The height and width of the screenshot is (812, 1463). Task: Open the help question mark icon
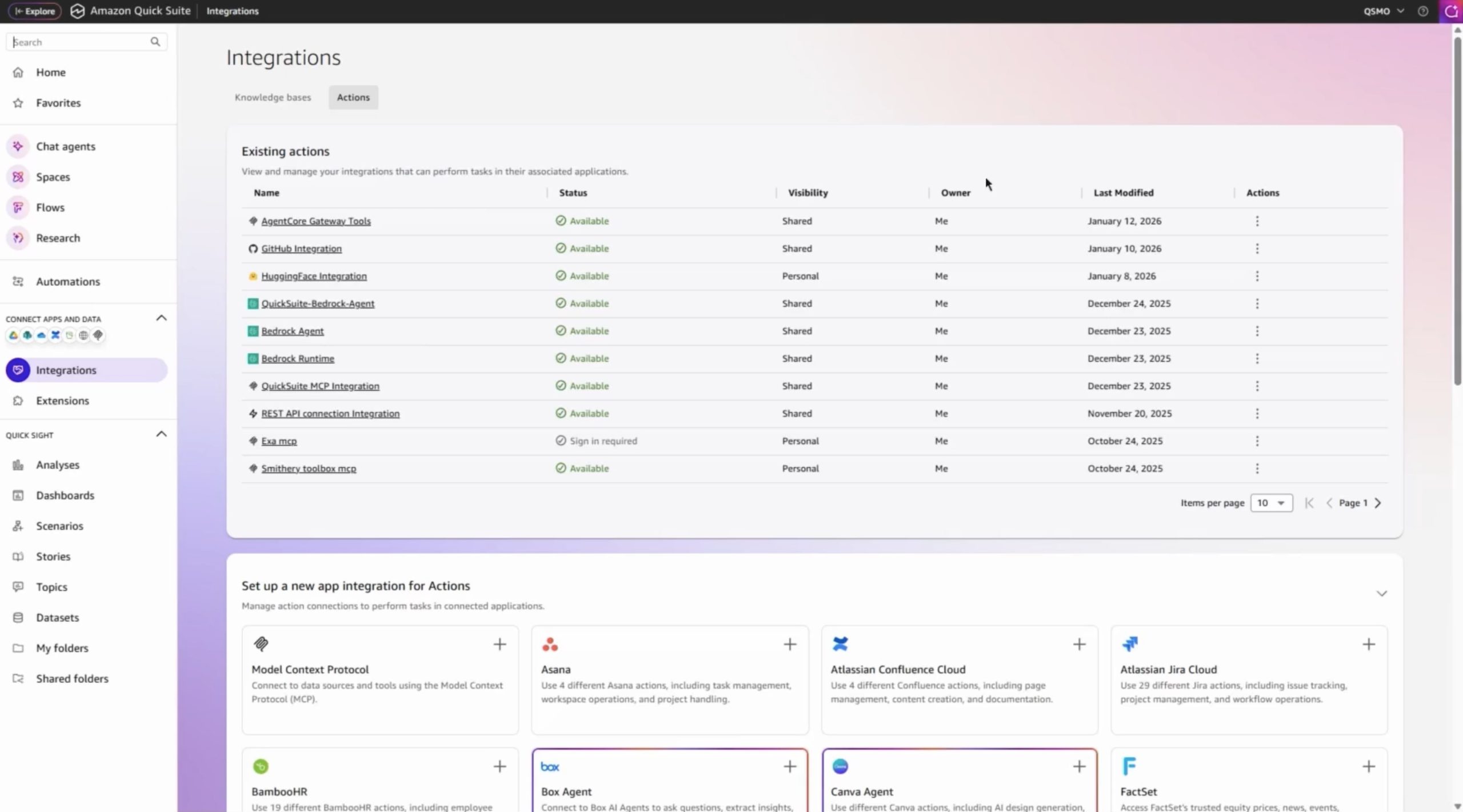coord(1423,11)
